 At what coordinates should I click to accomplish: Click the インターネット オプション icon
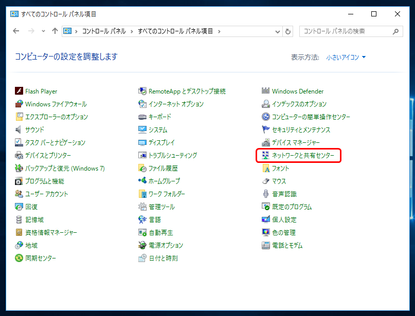tap(142, 104)
